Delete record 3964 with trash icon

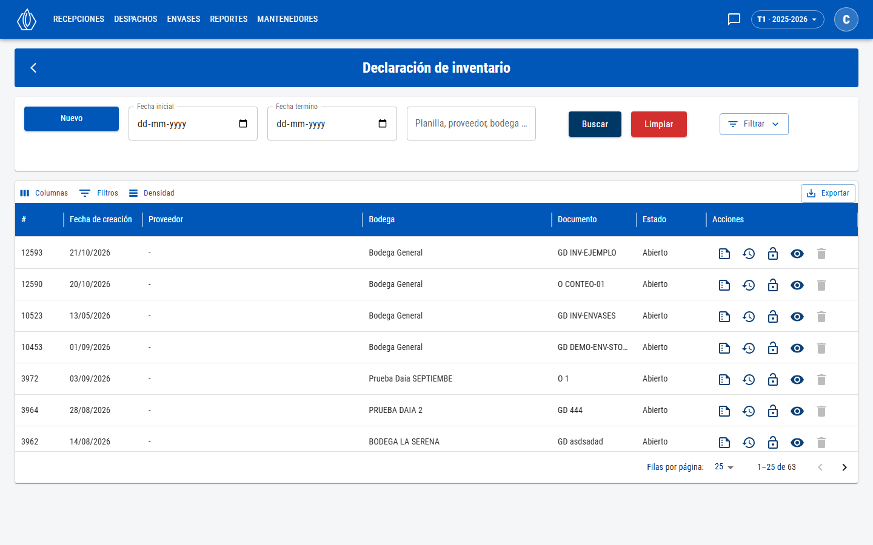point(821,411)
